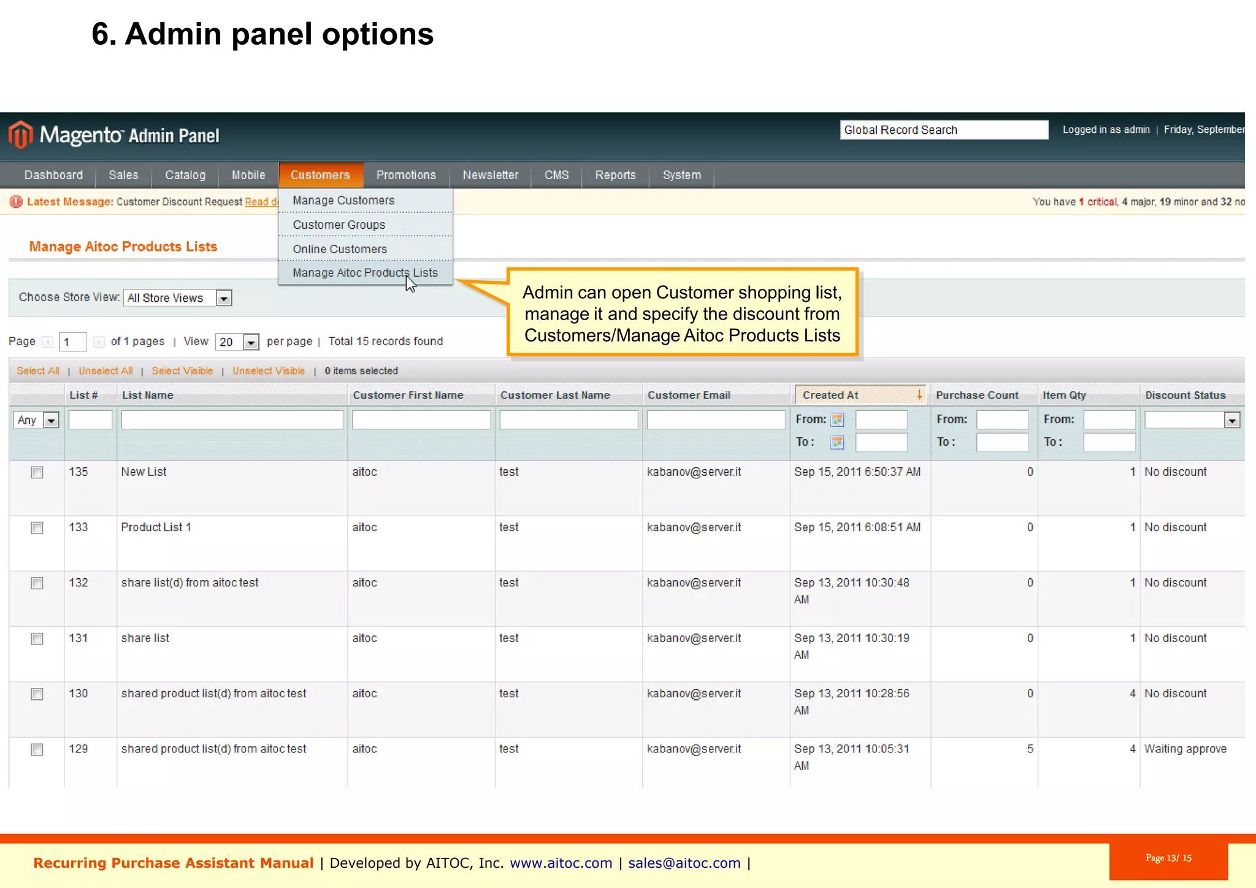Tick the checkbox for list 129

(37, 750)
